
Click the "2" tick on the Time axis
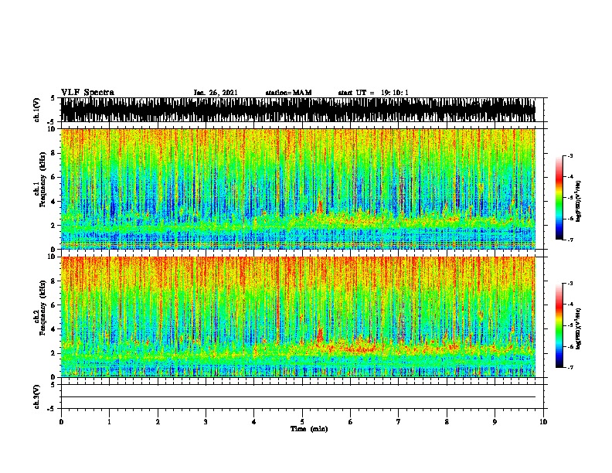click(x=158, y=422)
